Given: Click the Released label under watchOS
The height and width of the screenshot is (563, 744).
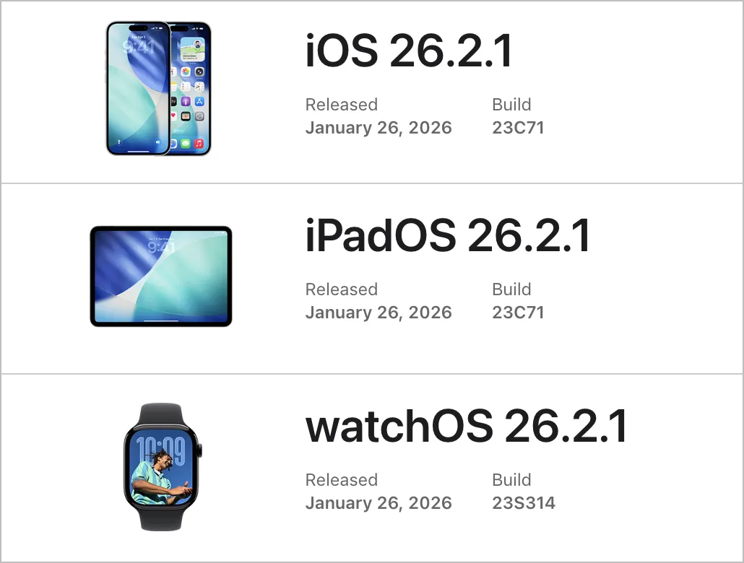Looking at the screenshot, I should (x=342, y=480).
